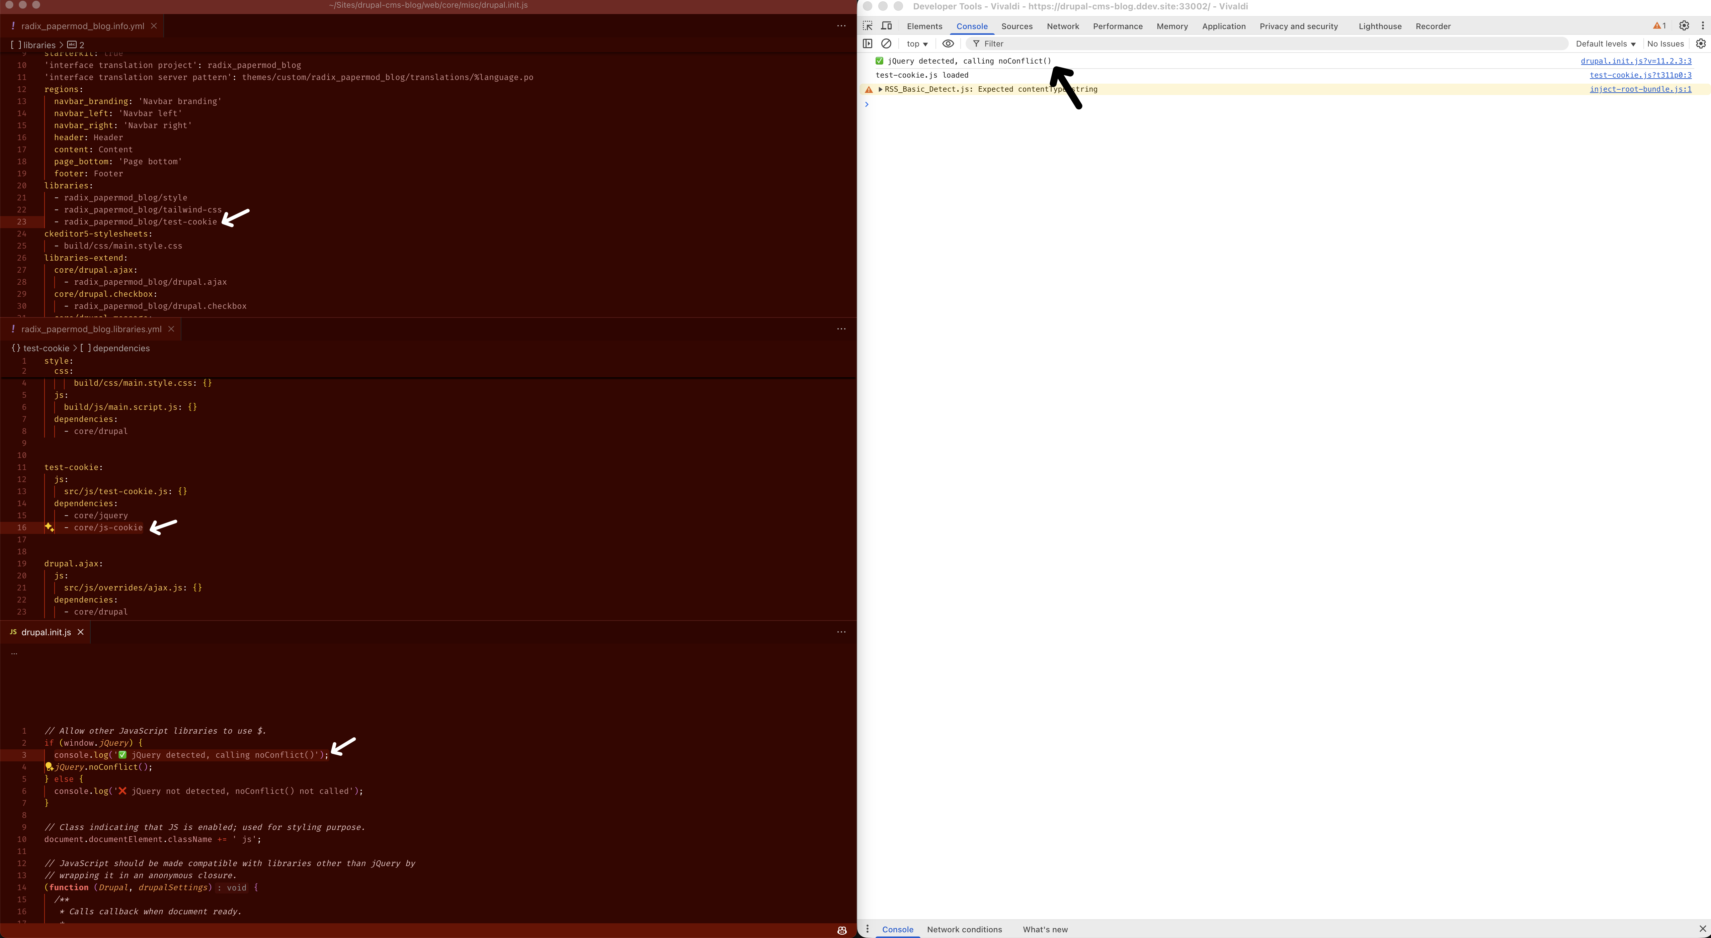This screenshot has height=938, width=1711.
Task: Open the top execution context dropdown
Action: pyautogui.click(x=916, y=43)
